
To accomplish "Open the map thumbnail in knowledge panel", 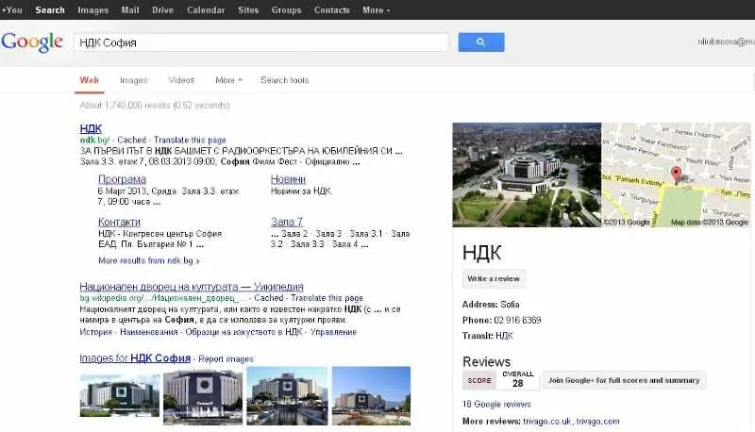I will (676, 174).
